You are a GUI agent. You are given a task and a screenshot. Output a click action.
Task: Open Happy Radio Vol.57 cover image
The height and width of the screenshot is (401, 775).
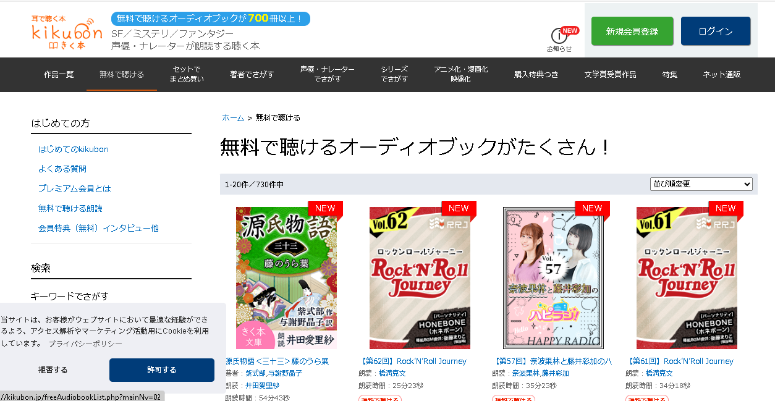[x=554, y=278]
